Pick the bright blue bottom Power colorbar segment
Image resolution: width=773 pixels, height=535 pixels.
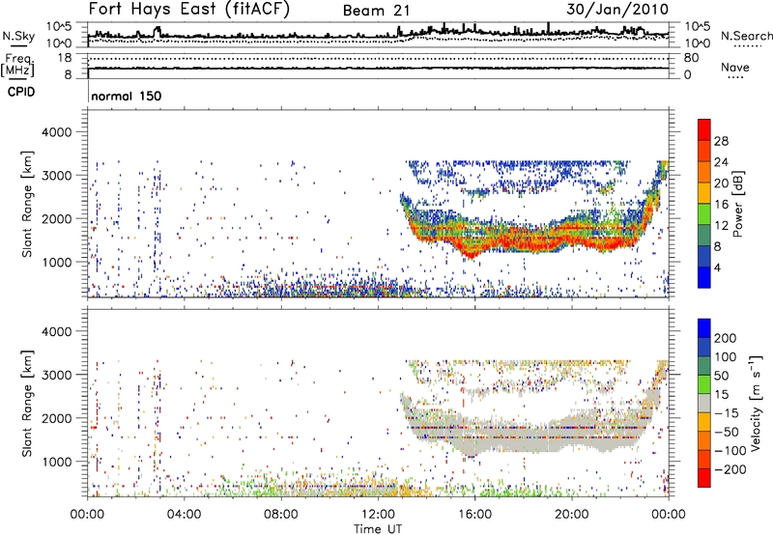704,277
